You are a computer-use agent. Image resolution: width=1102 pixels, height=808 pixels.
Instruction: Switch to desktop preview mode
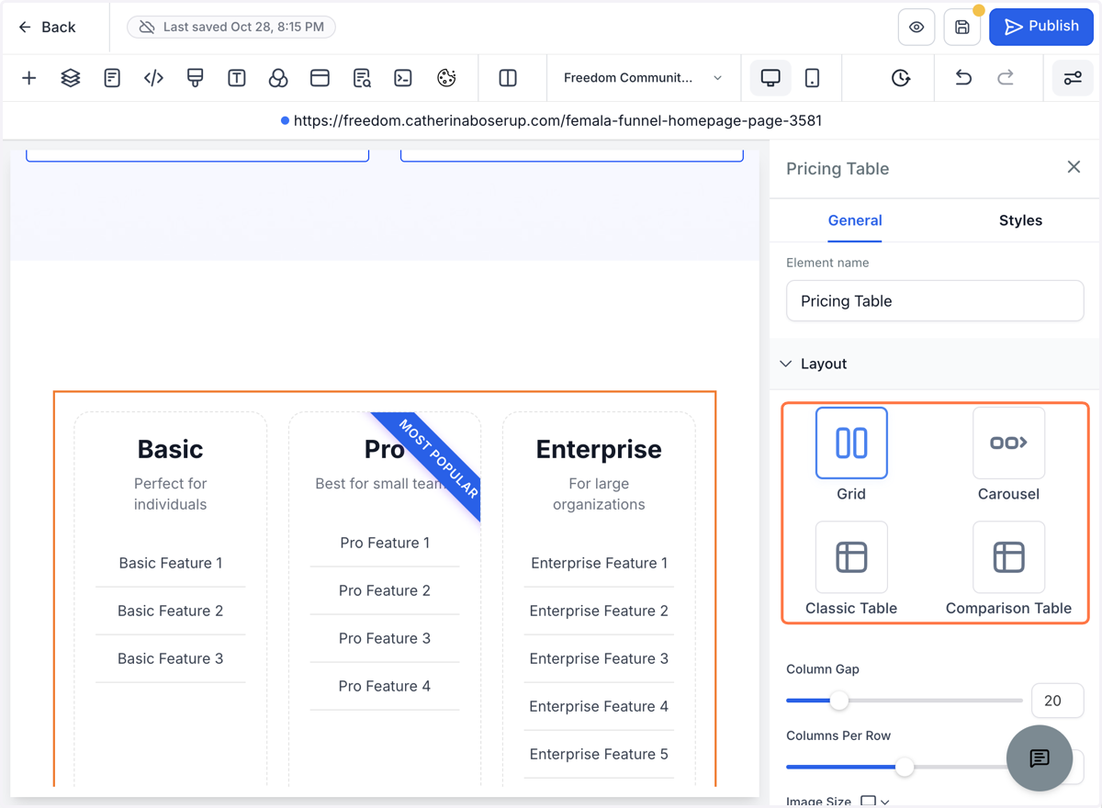[x=770, y=78]
